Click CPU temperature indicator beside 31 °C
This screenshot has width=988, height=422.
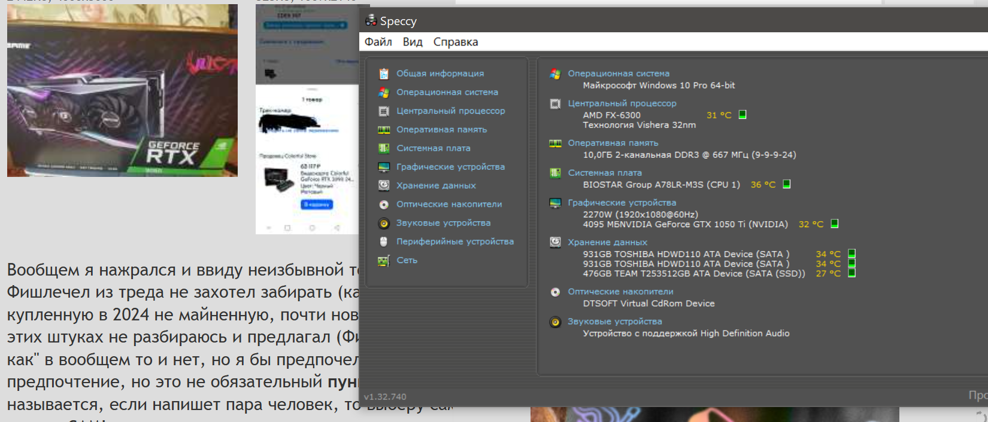tap(742, 115)
